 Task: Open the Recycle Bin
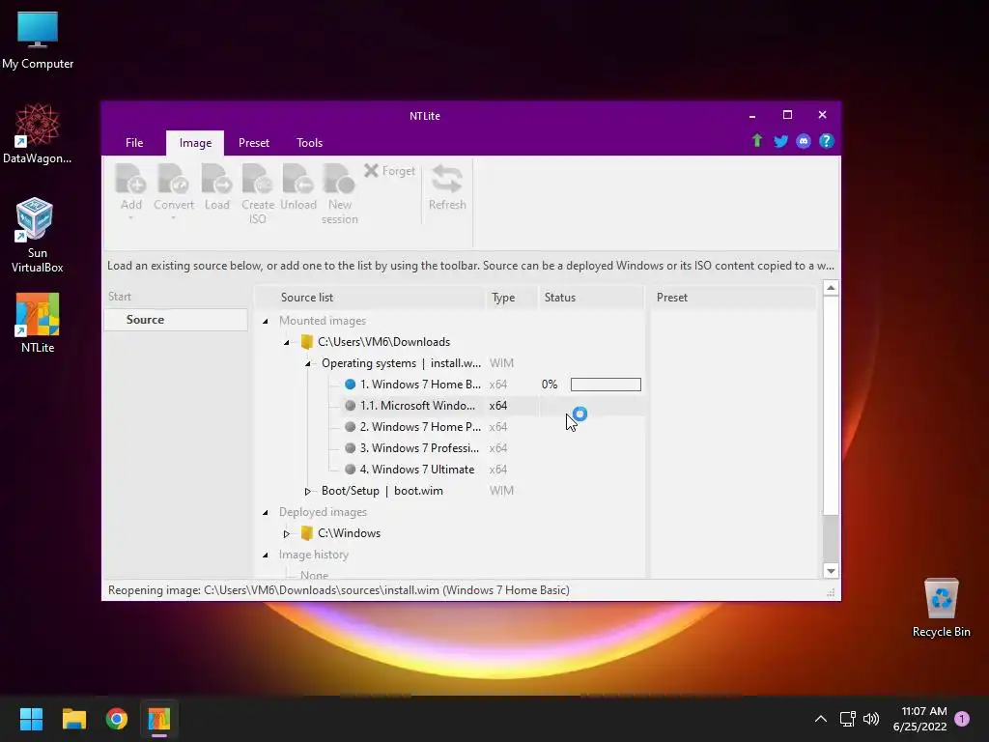click(941, 609)
